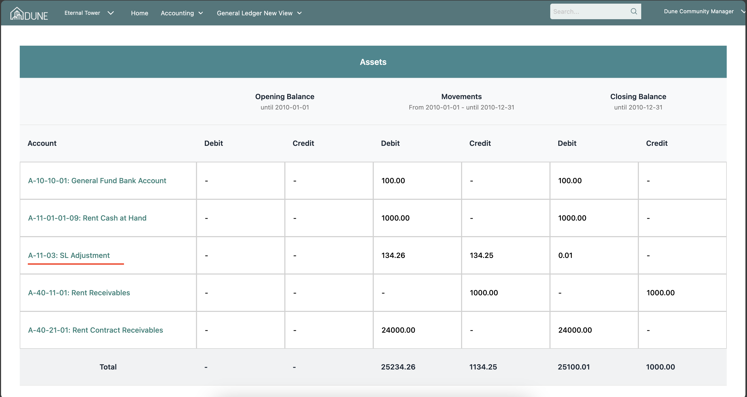Open A-40-21-01 Rent Contract Receivables
Viewport: 747px width, 397px height.
(95, 330)
